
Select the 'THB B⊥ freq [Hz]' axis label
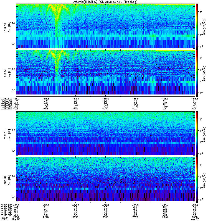tap(7, 27)
